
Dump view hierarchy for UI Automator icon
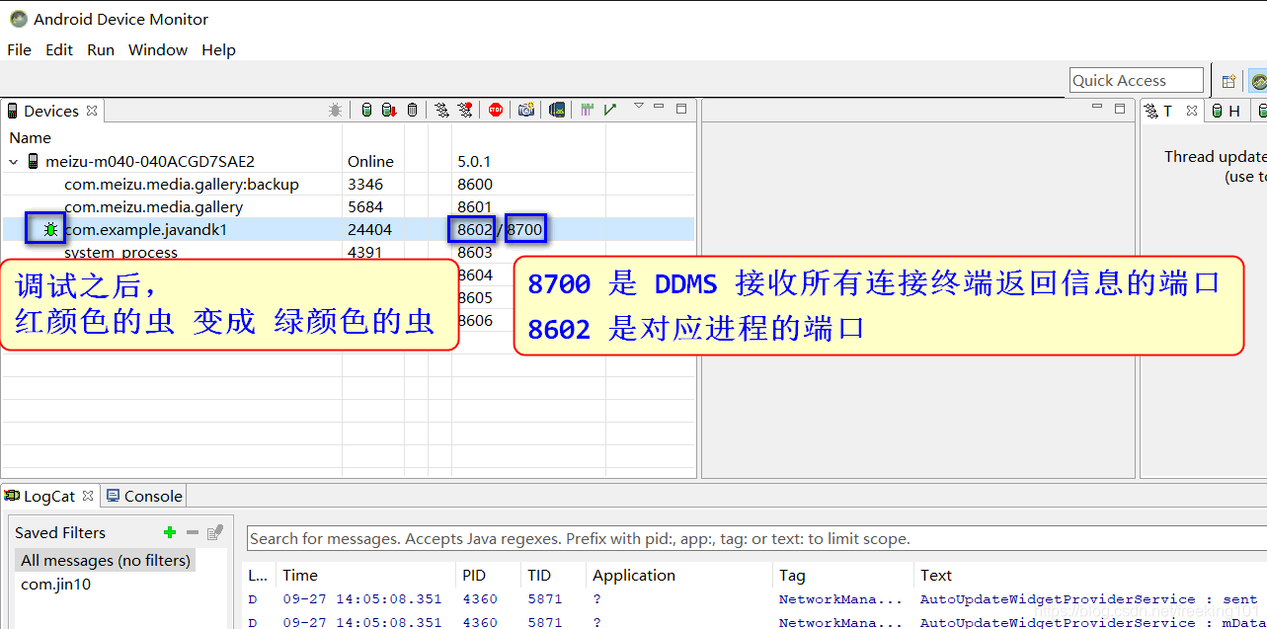click(x=557, y=110)
